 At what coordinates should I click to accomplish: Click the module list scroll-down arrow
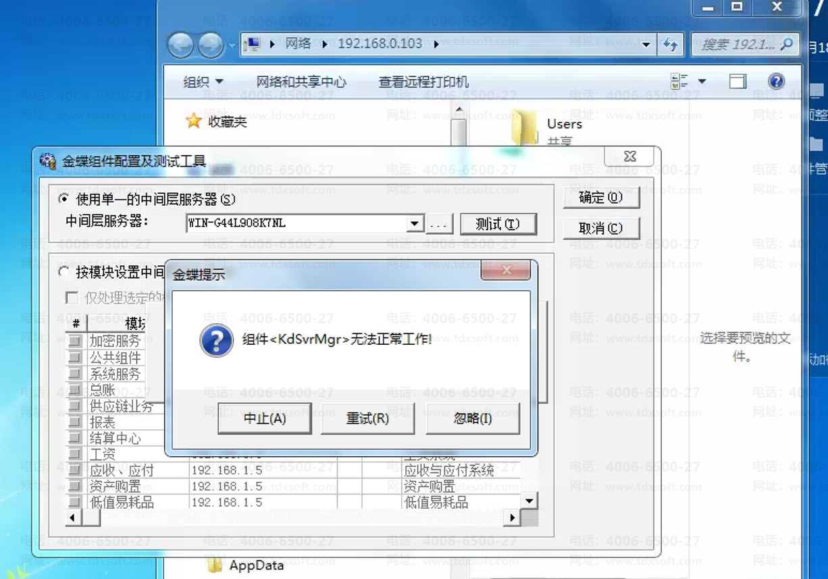(x=529, y=501)
